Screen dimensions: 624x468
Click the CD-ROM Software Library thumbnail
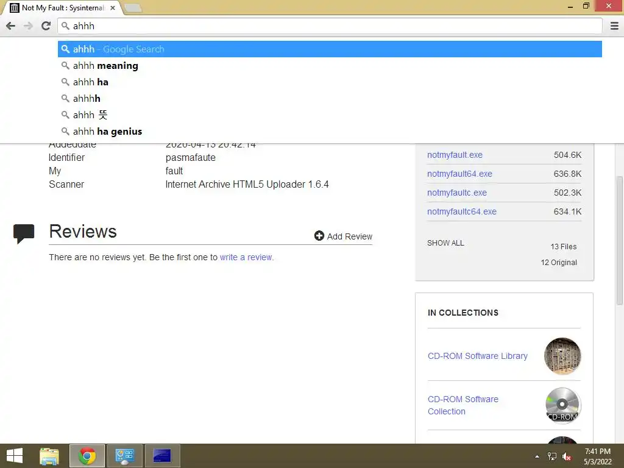point(562,356)
